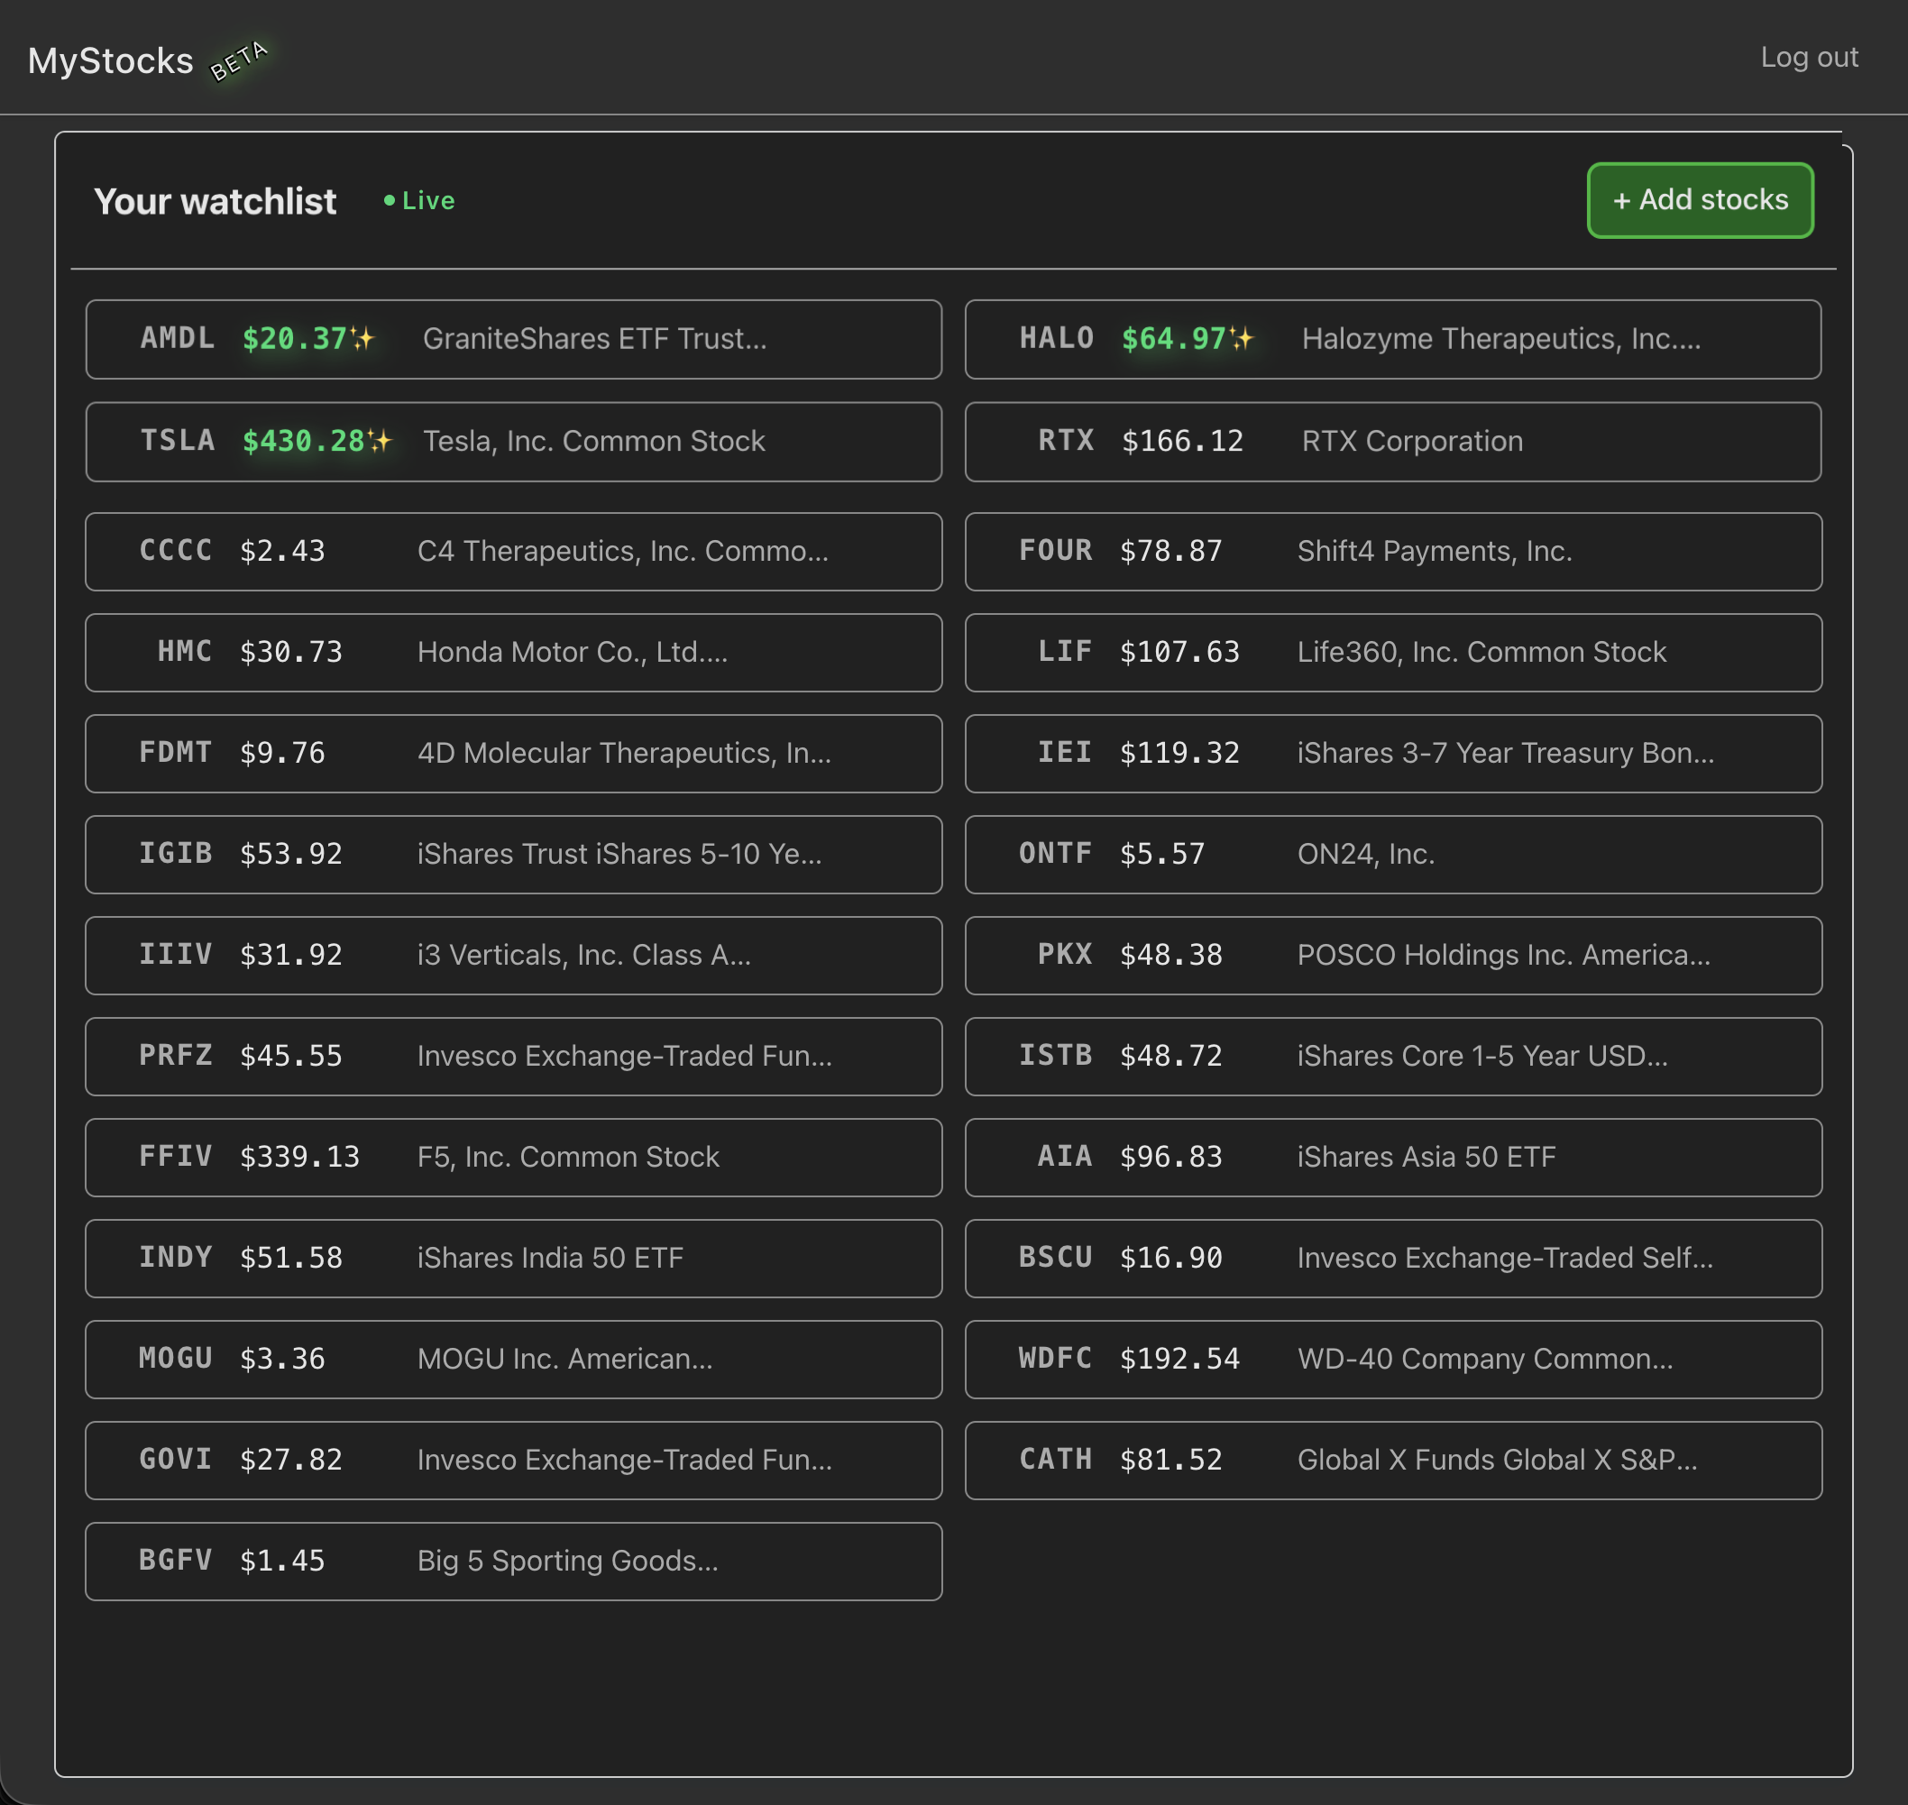This screenshot has width=1908, height=1805.
Task: Select the TSLA Tesla stock row
Action: pos(514,442)
